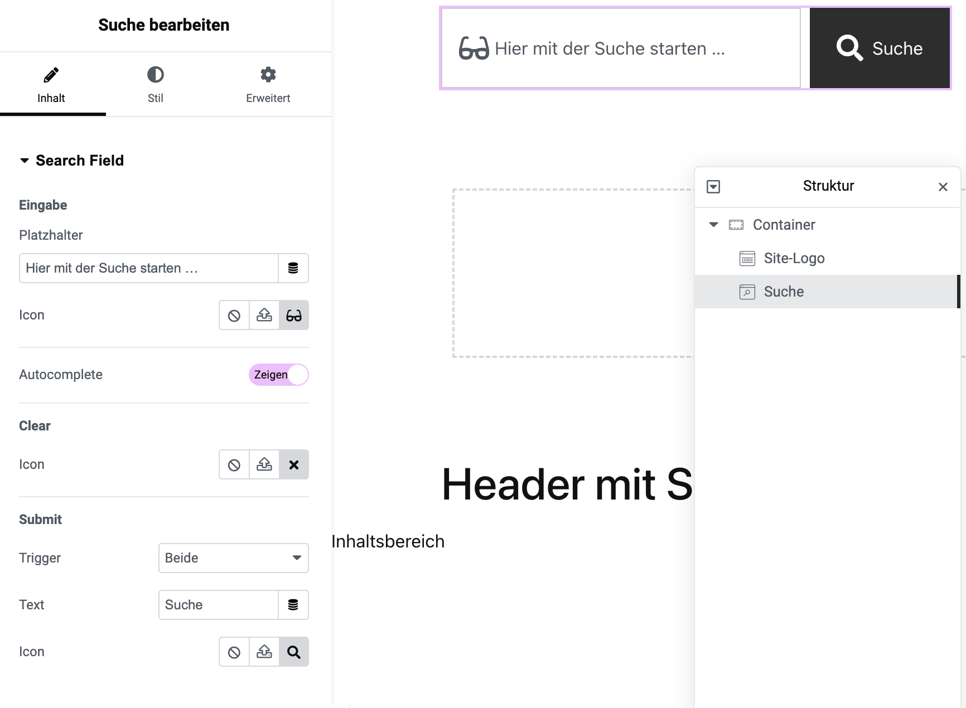
Task: Upload SVG icon for the Eingabe field
Action: tap(264, 316)
